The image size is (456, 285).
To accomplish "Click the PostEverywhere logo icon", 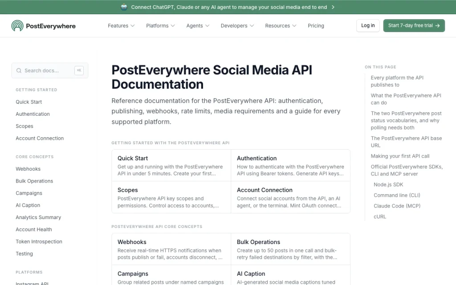I will click(17, 25).
